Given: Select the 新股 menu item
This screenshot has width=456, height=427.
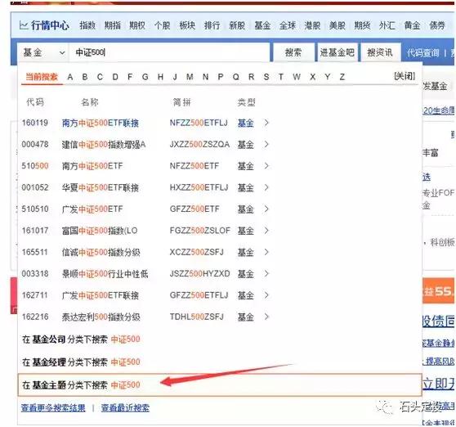Looking at the screenshot, I should pos(237,25).
